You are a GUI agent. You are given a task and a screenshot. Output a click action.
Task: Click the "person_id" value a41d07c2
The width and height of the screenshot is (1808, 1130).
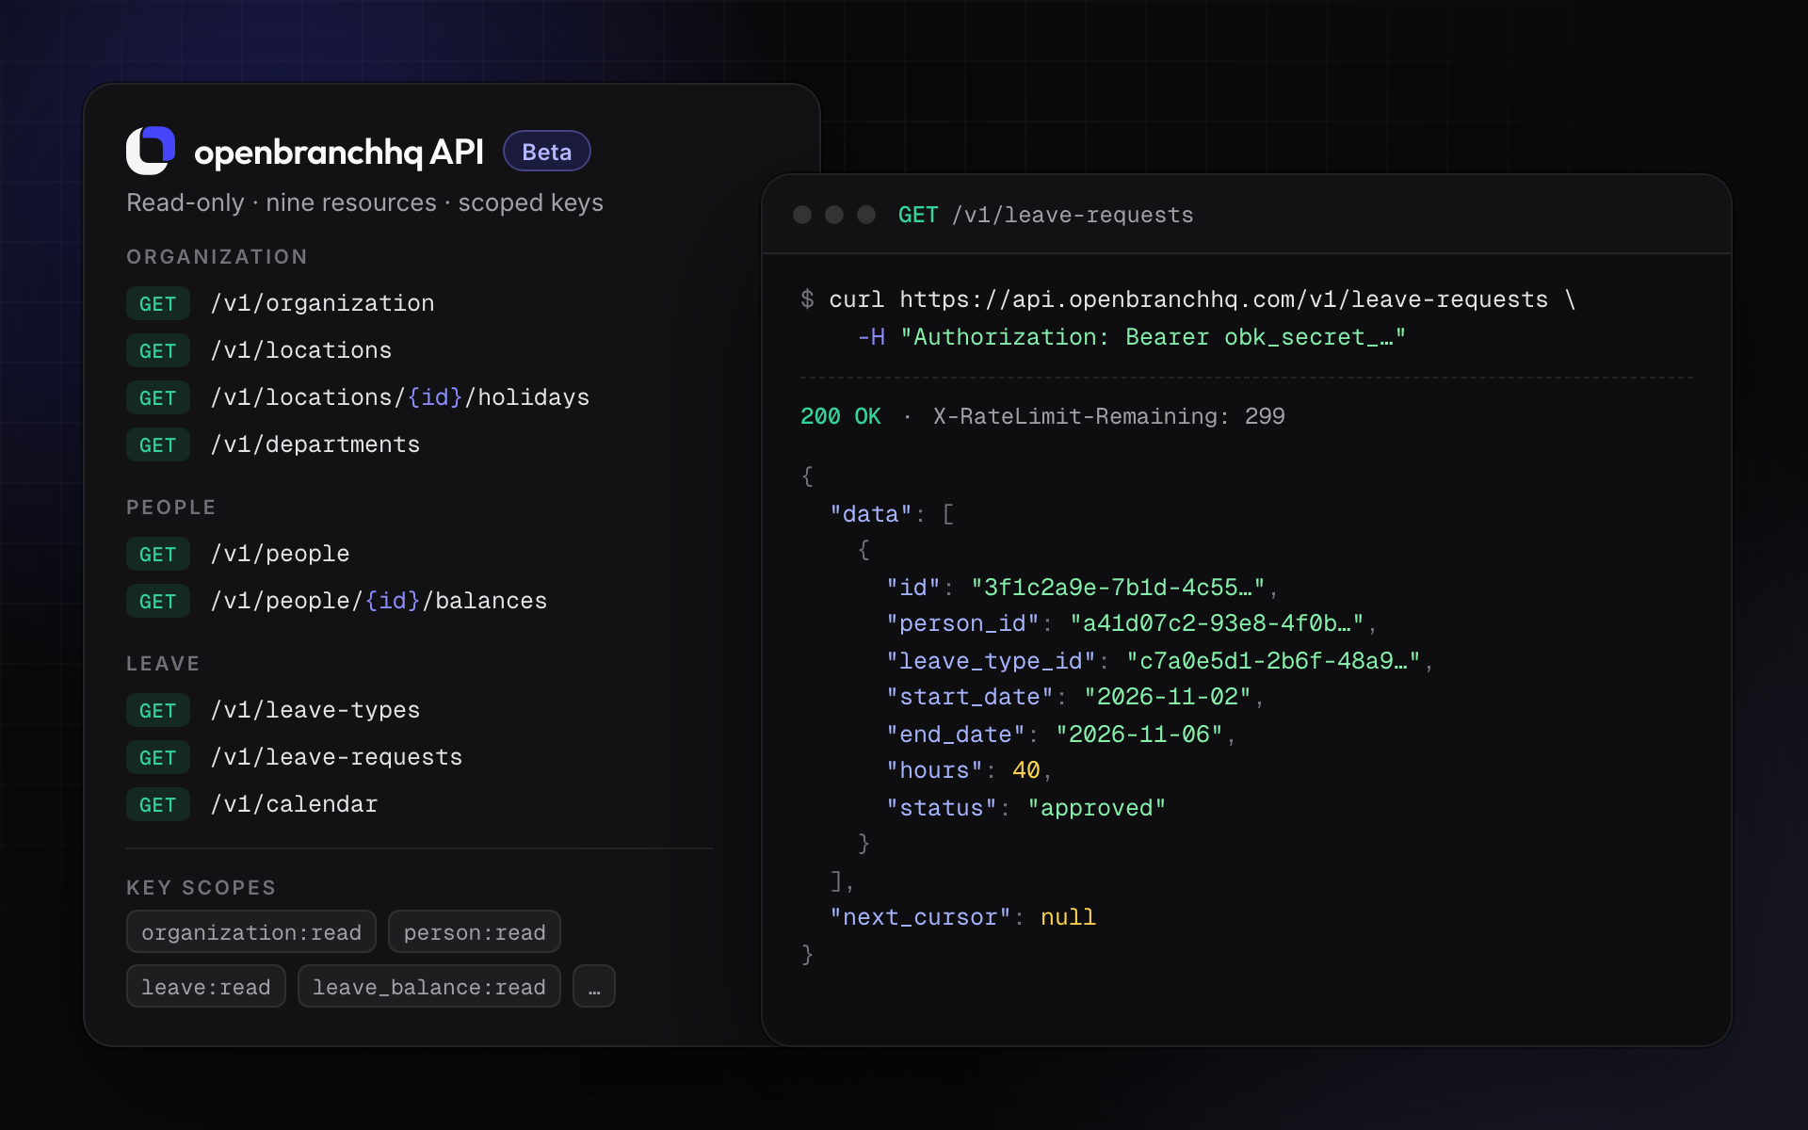coord(1217,623)
